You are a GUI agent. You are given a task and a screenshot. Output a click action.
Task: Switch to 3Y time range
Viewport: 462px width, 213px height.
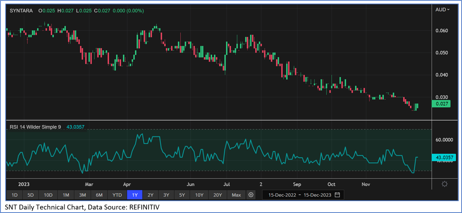[x=166, y=195]
